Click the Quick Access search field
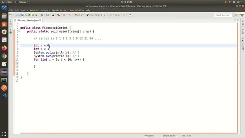 click(x=223, y=15)
